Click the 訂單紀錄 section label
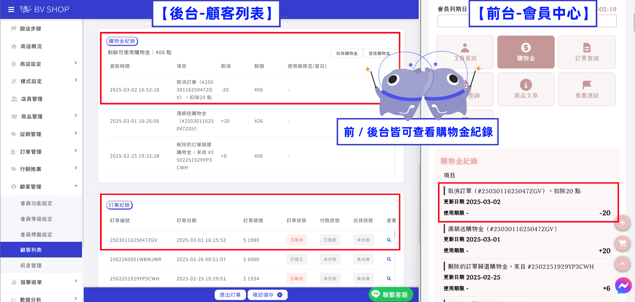This screenshot has height=302, width=635. click(119, 205)
